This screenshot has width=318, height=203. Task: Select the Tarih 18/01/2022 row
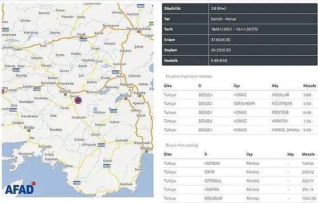240,29
